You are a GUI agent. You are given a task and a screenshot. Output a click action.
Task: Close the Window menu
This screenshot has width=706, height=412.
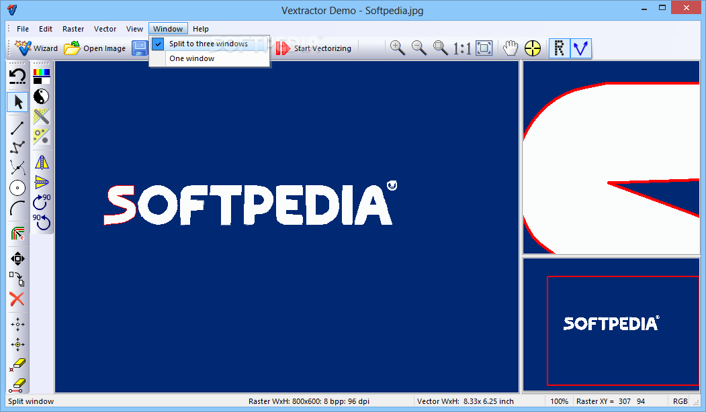point(168,29)
